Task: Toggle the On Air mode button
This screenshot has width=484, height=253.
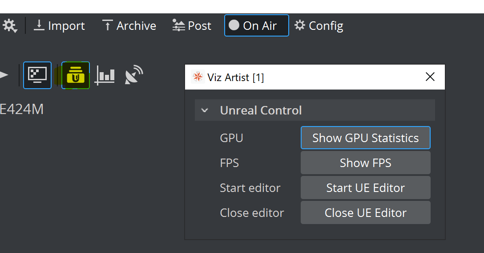Action: [256, 26]
